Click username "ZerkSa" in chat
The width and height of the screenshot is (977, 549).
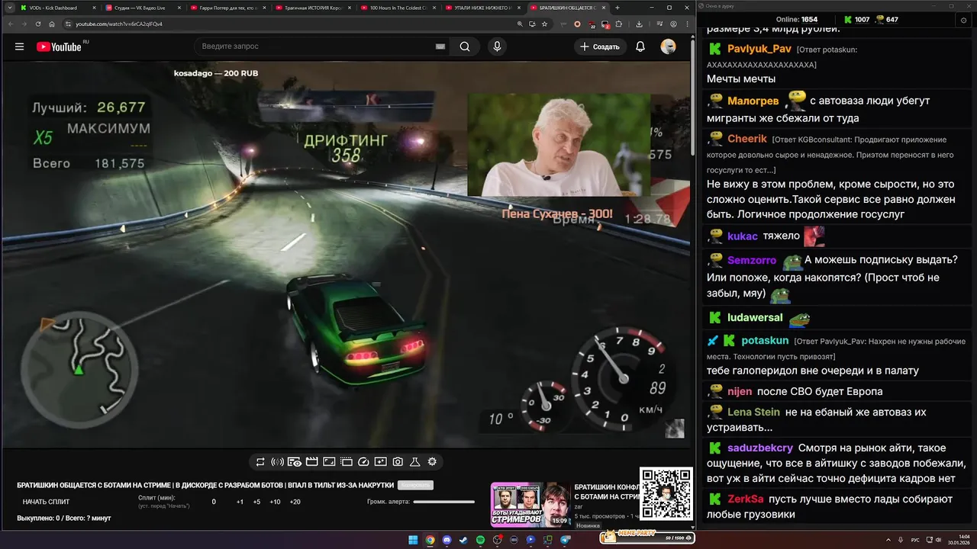(746, 499)
